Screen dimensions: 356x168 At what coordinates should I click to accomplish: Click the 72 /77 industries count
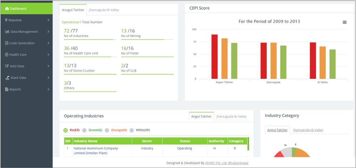pyautogui.click(x=71, y=31)
